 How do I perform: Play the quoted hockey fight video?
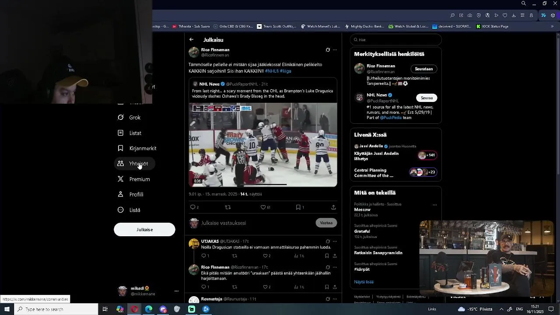point(263,145)
